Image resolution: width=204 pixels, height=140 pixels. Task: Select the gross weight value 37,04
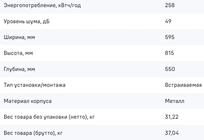pyautogui.click(x=172, y=133)
